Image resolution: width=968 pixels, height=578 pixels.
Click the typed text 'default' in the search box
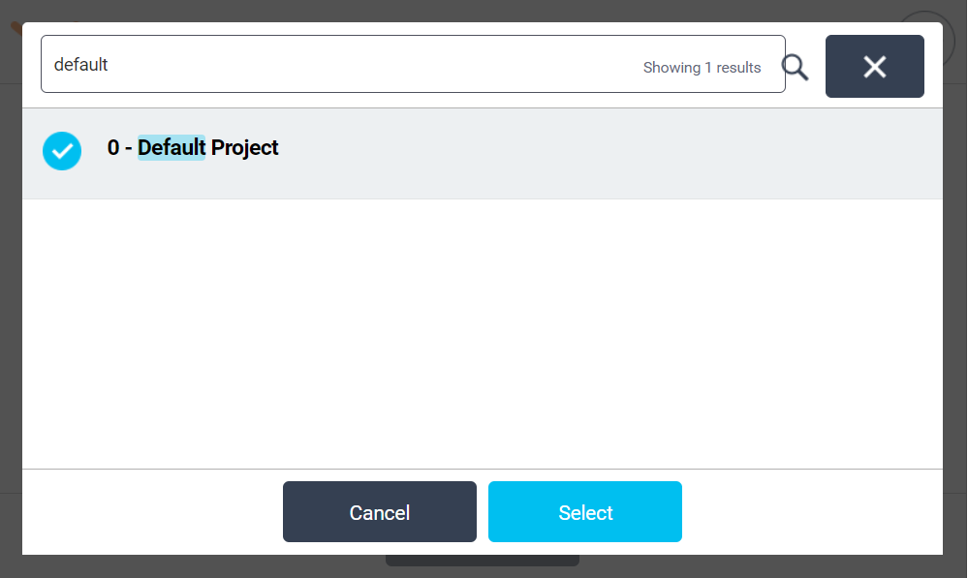tap(81, 65)
